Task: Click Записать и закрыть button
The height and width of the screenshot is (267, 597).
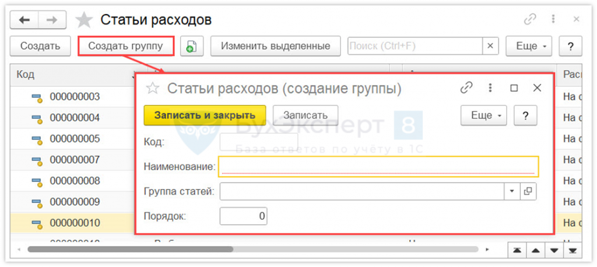Action: pos(205,115)
